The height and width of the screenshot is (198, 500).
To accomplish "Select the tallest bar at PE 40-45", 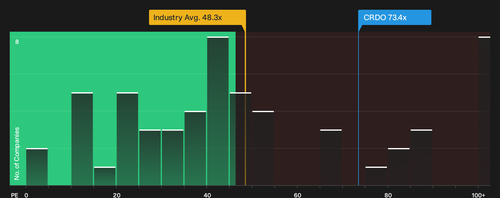I will tap(218, 111).
